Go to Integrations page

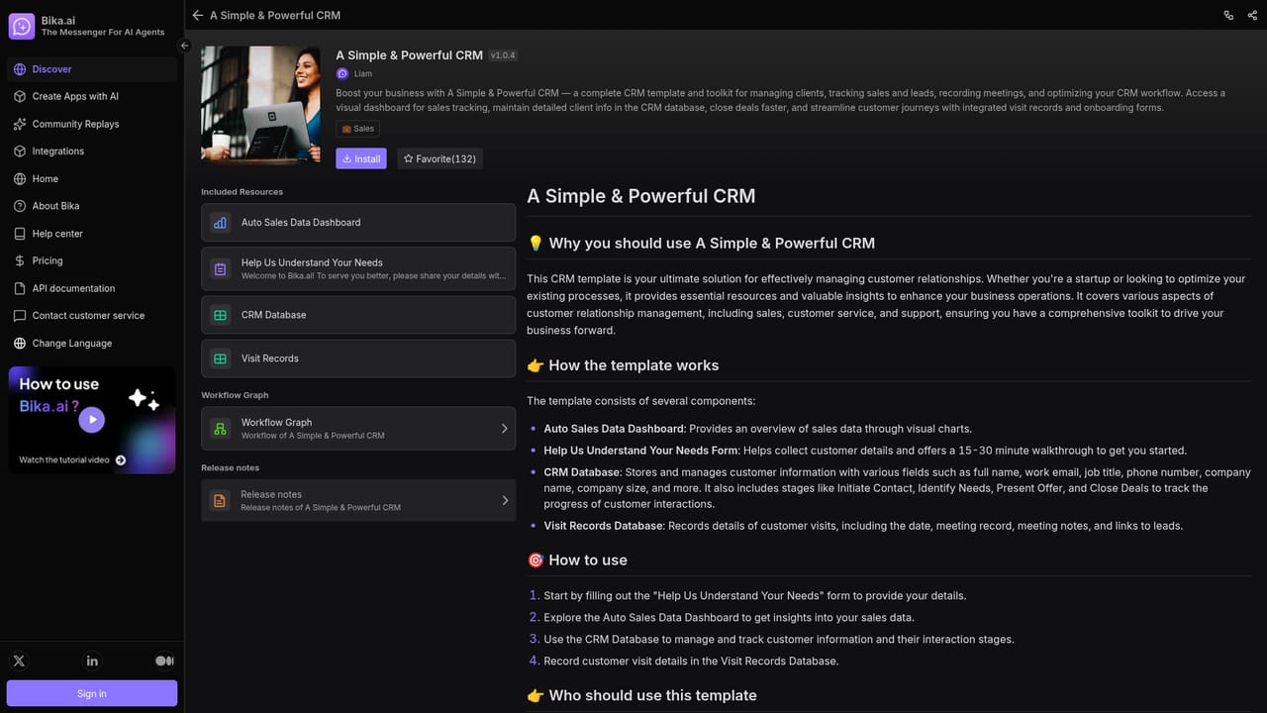92,152
